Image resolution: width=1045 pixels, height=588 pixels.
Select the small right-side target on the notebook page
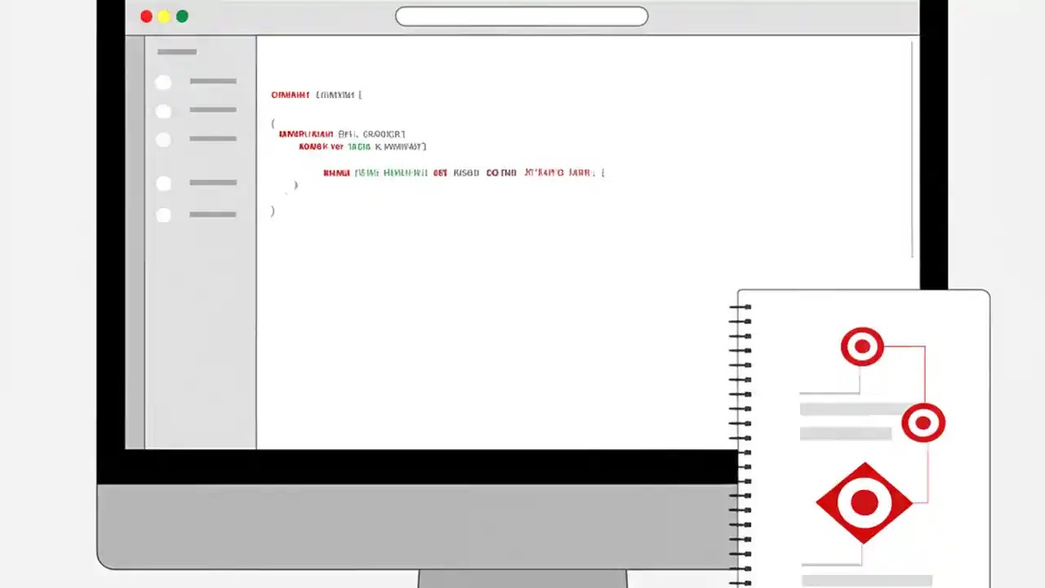pyautogui.click(x=923, y=422)
